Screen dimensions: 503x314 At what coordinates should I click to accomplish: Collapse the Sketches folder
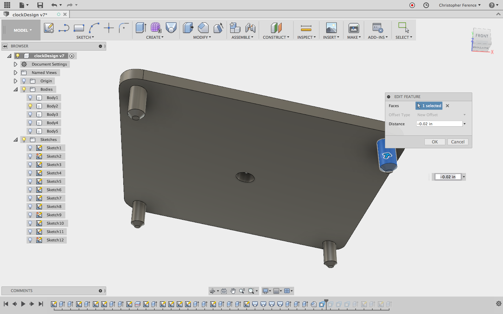(15, 140)
